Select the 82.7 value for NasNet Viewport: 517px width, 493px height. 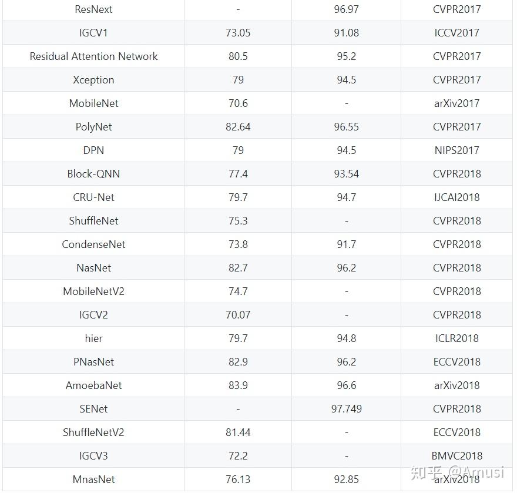point(238,268)
